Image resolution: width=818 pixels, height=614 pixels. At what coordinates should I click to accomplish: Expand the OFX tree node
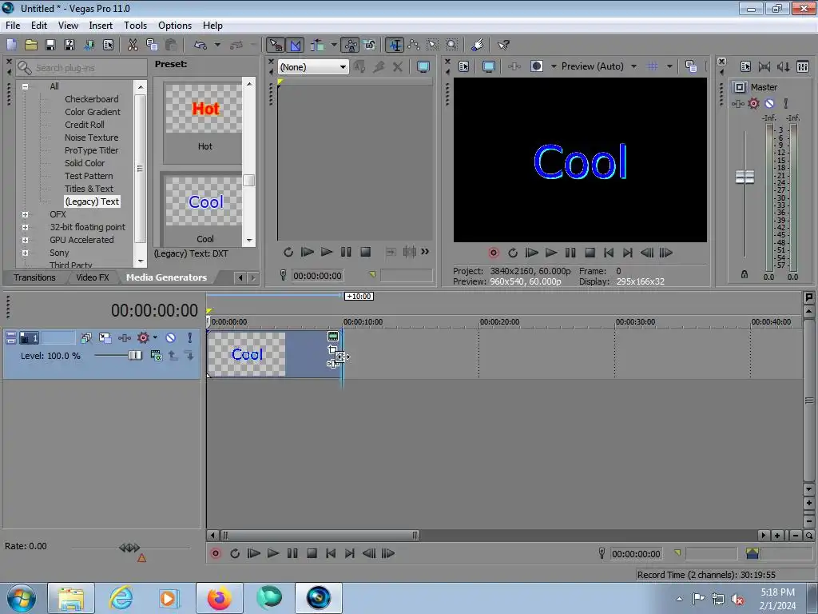[25, 214]
